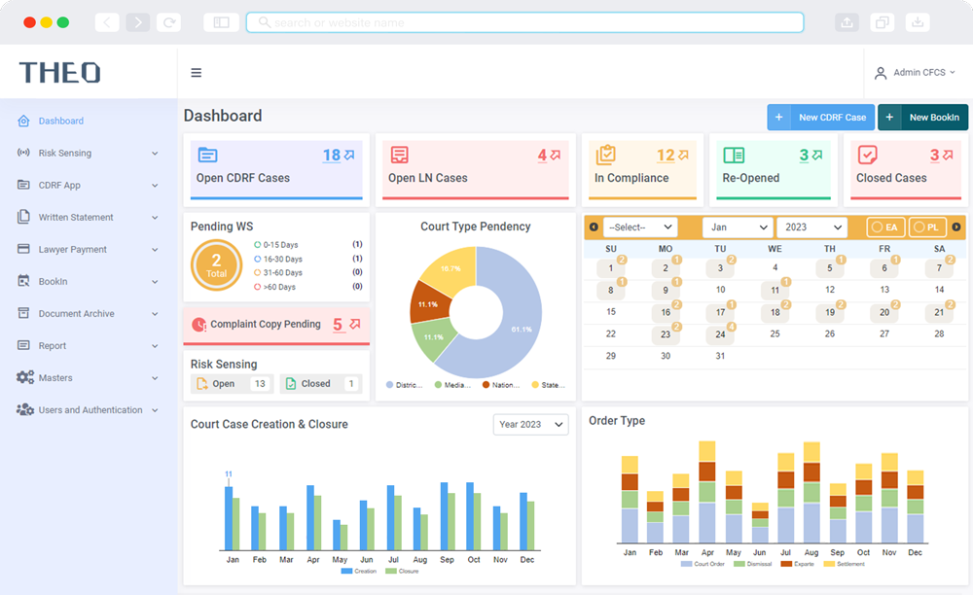
Task: Toggle Court Order series in Order Type legend
Action: (703, 564)
